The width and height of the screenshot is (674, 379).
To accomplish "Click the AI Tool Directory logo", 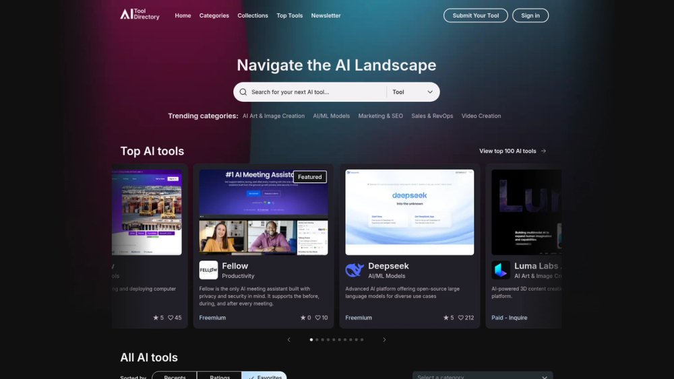I will [140, 15].
